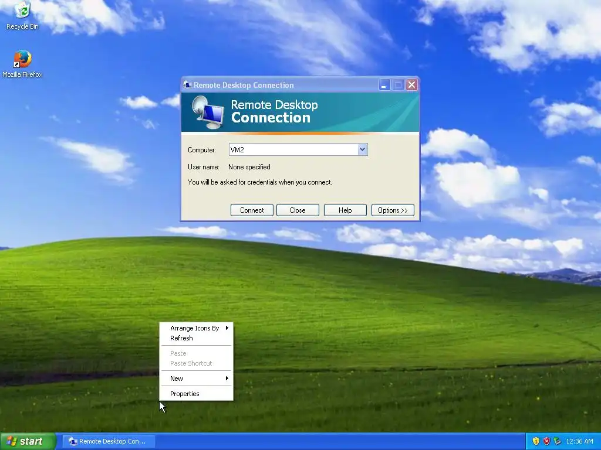Click the Remote Desktop Con... taskbar button

pyautogui.click(x=109, y=441)
